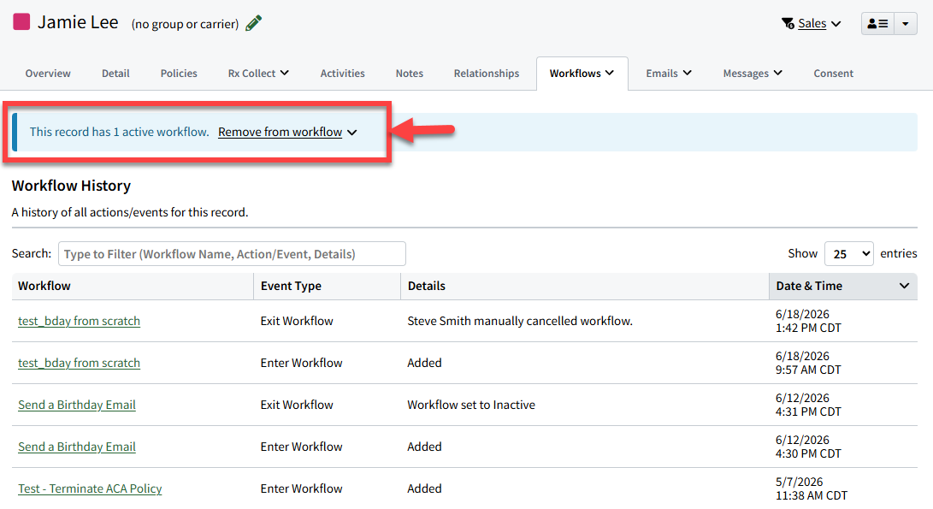View the Notes tab
The image size is (933, 509).
[410, 74]
